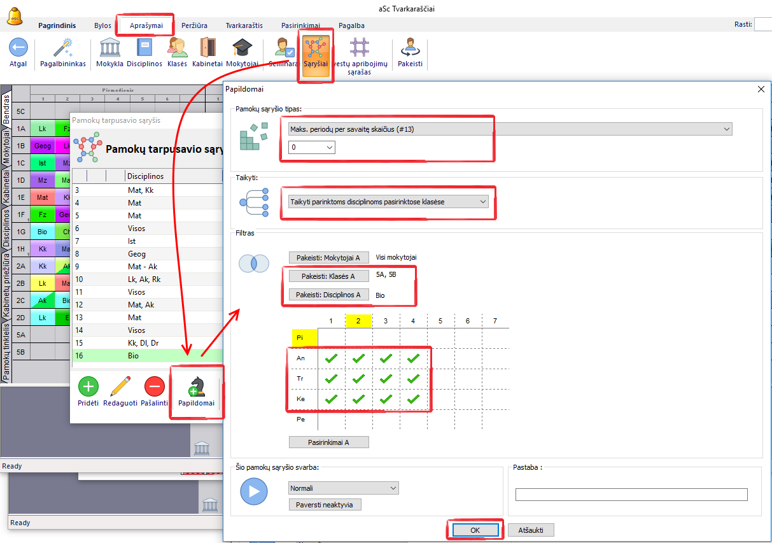Open the Pagalbininkas wizard wand
Image resolution: width=772 pixels, height=543 pixels.
(x=62, y=48)
